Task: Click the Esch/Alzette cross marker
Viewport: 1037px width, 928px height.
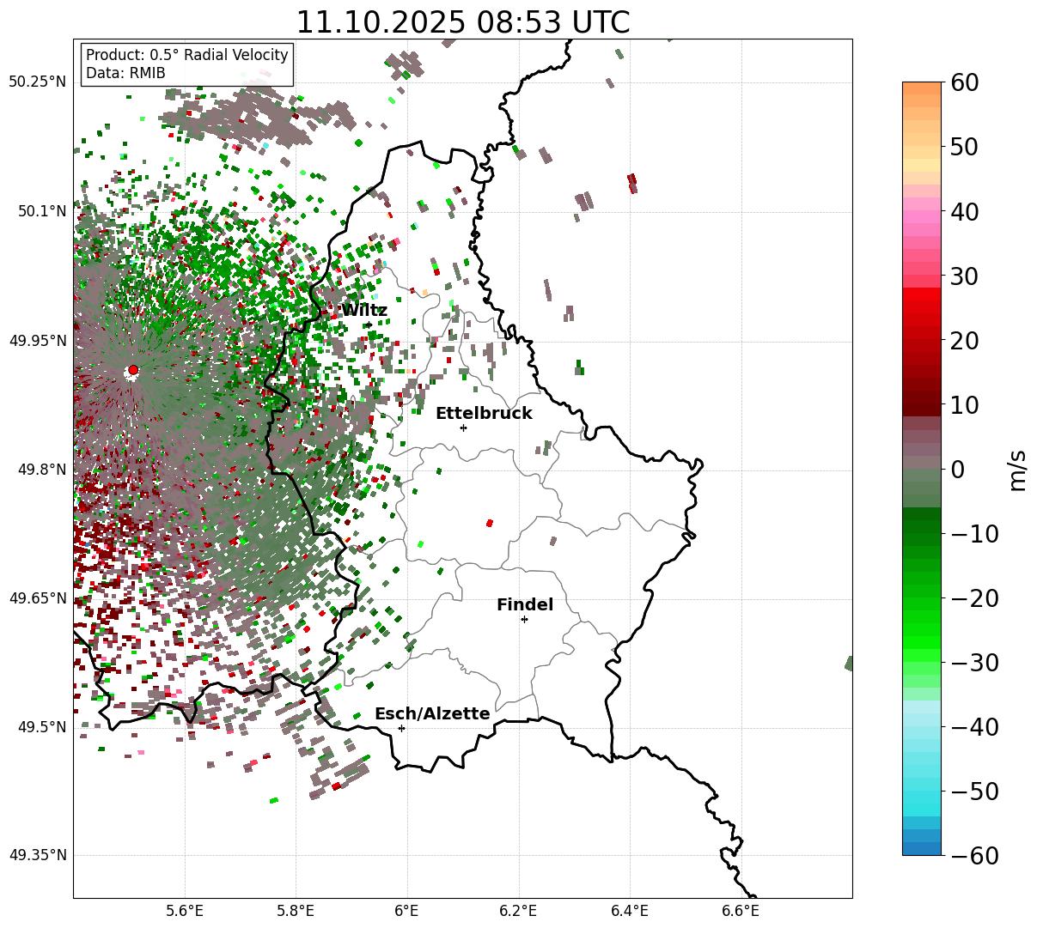Action: [x=401, y=728]
